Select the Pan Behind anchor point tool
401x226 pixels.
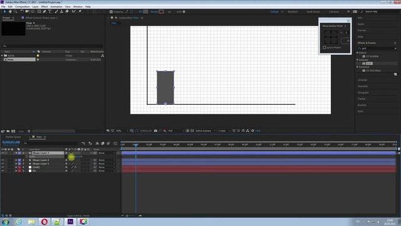point(33,11)
